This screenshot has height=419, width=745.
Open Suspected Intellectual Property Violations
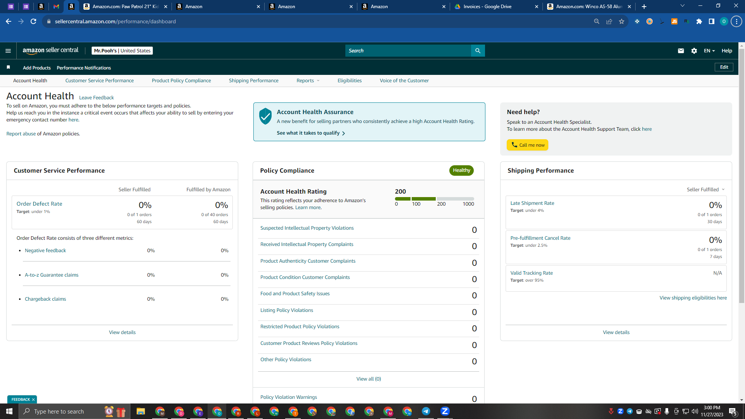pos(307,228)
